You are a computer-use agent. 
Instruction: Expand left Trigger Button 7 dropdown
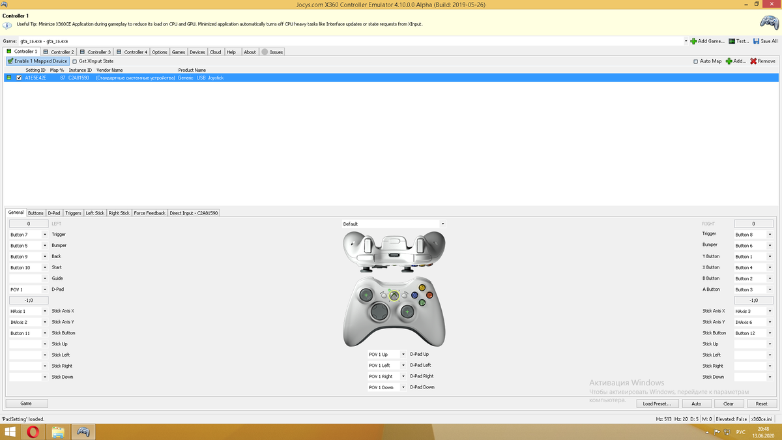[45, 235]
